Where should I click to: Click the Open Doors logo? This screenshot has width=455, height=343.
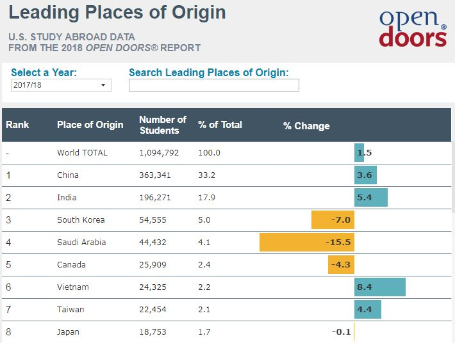[413, 29]
